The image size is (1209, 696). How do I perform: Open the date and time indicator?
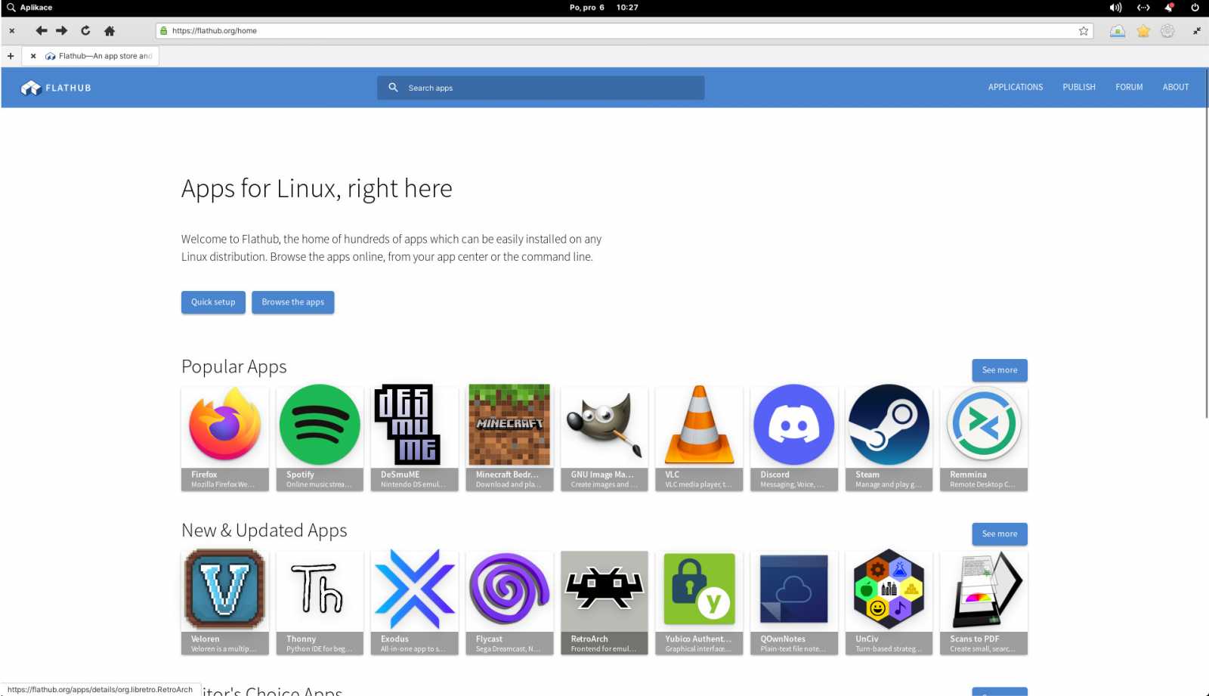pos(604,8)
